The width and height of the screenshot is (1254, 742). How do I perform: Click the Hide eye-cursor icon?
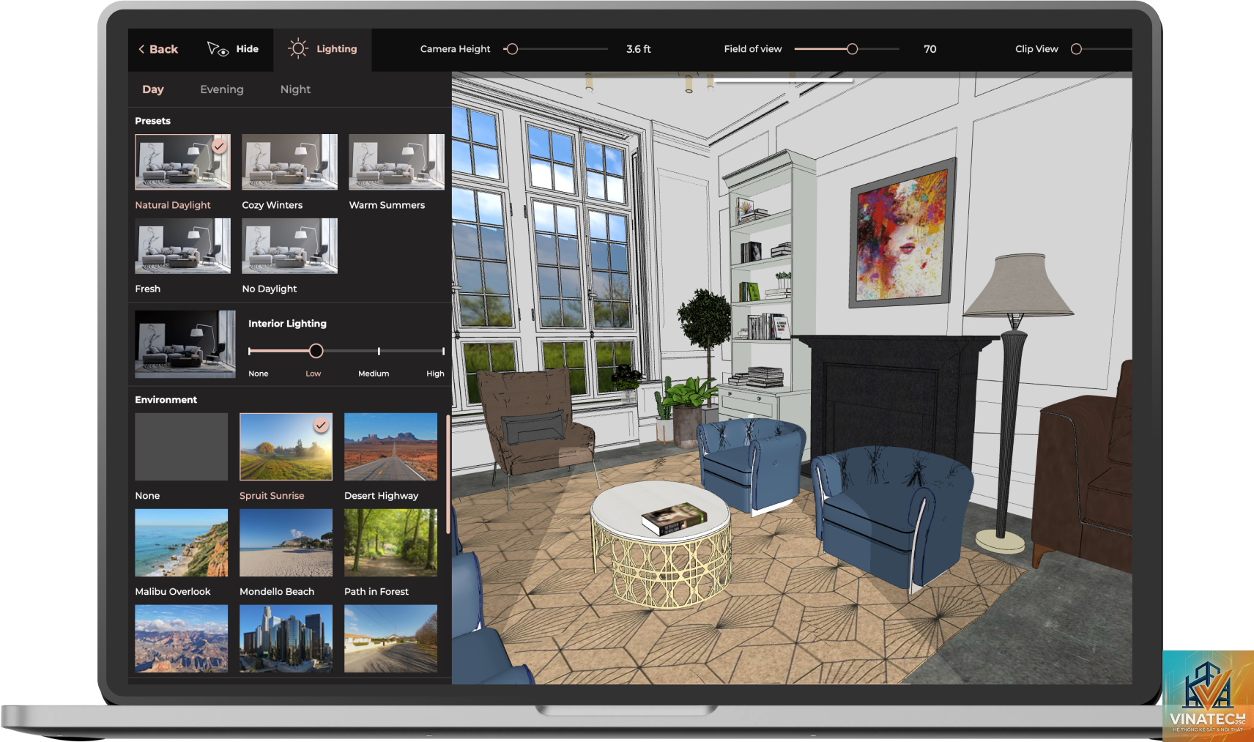click(218, 49)
